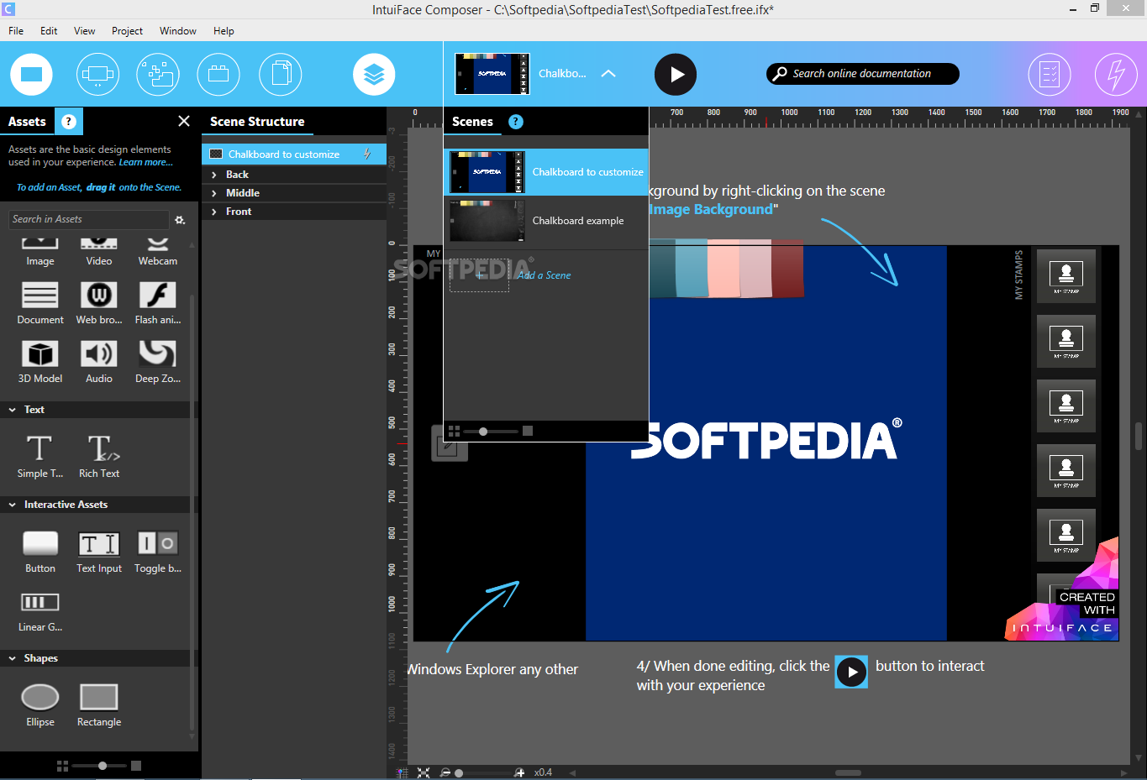Fit the scene to the window icon
Screen dimensions: 1147x780
point(424,772)
